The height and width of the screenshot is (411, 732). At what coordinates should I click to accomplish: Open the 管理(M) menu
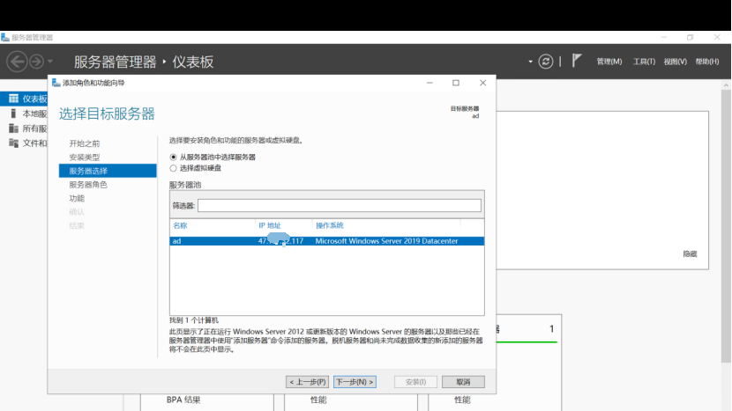click(609, 62)
